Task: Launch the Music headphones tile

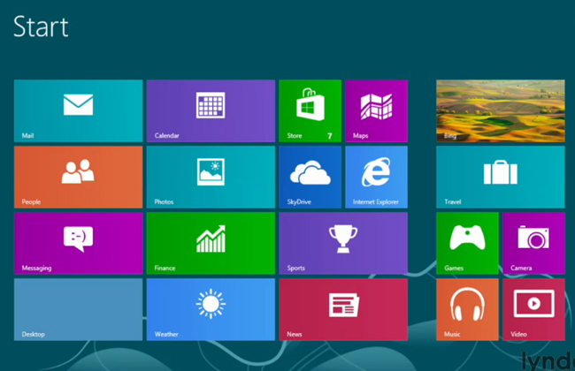Action: coord(467,309)
